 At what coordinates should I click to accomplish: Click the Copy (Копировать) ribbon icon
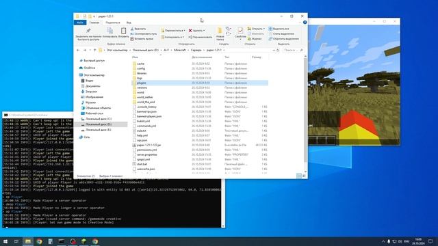pos(109,30)
